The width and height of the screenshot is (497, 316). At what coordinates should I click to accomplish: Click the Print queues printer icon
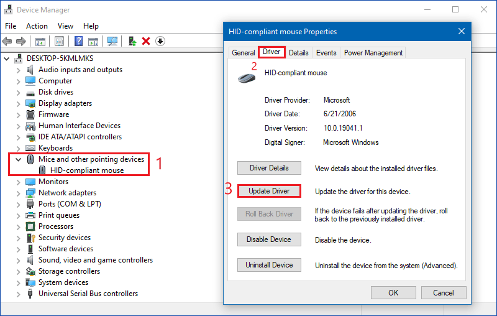30,215
